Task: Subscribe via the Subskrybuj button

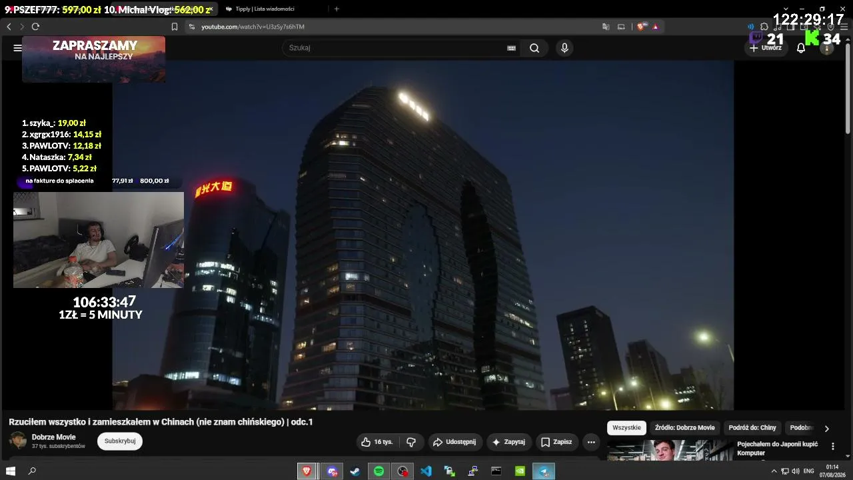Action: 120,441
